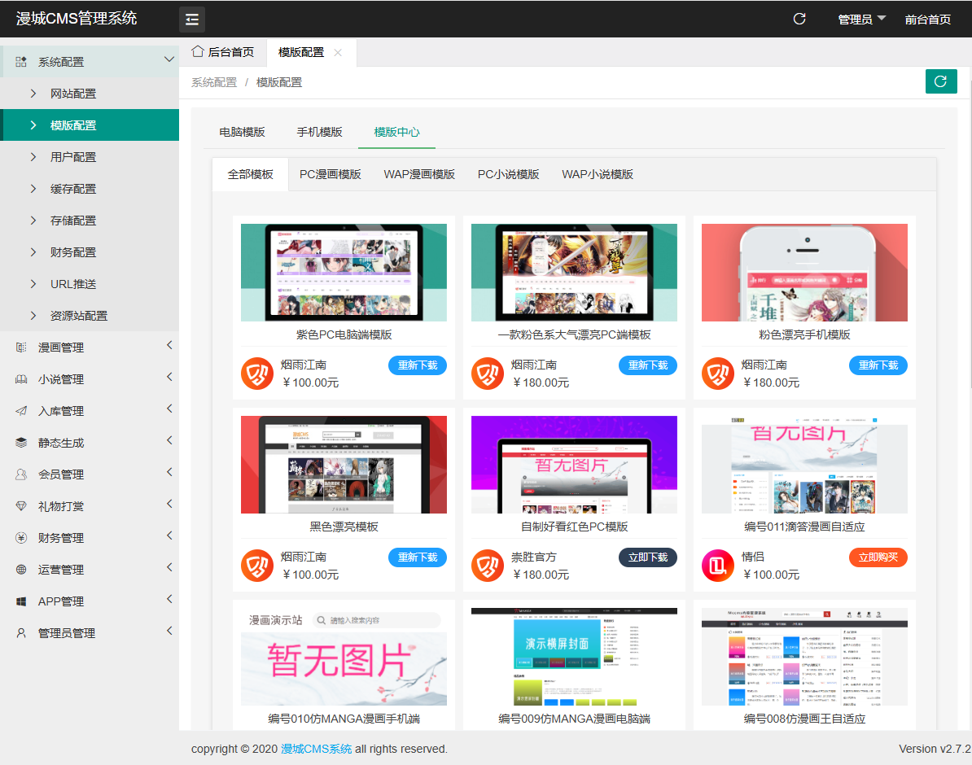Viewport: 972px width, 765px height.
Task: Click 崇胜官方 author avatar icon
Action: (487, 566)
